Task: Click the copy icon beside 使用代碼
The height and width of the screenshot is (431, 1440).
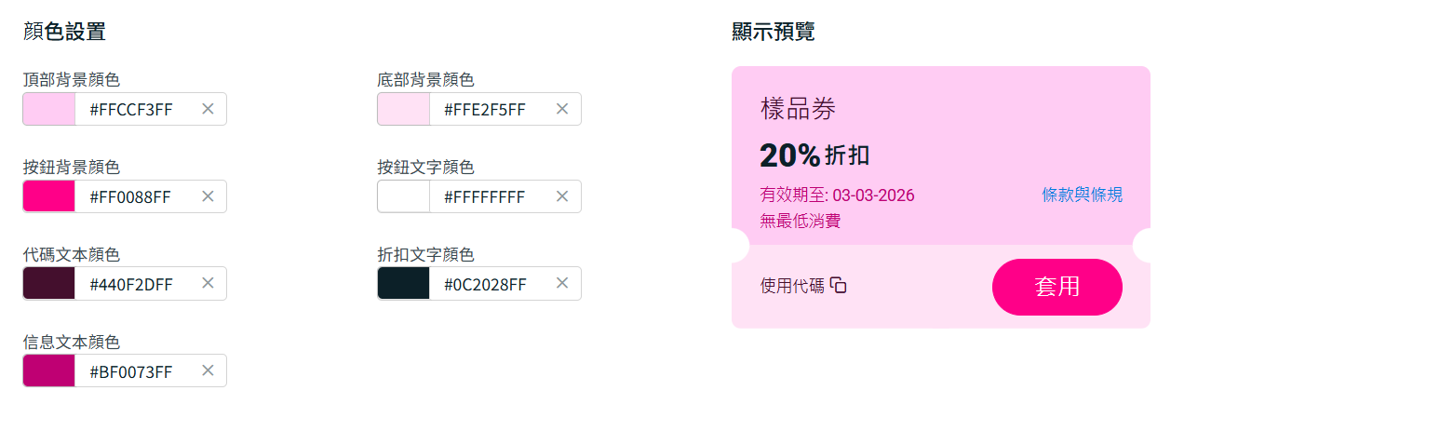Action: (839, 286)
